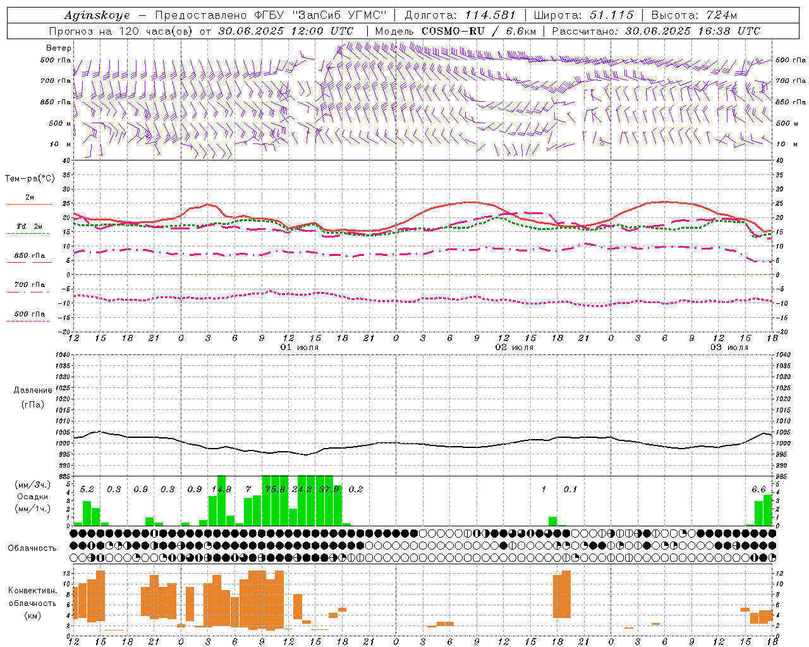
Task: Click the "Давление" pressure panel label
Action: [33, 390]
